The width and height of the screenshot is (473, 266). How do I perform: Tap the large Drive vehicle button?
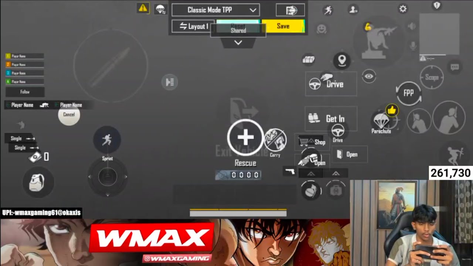click(x=331, y=84)
